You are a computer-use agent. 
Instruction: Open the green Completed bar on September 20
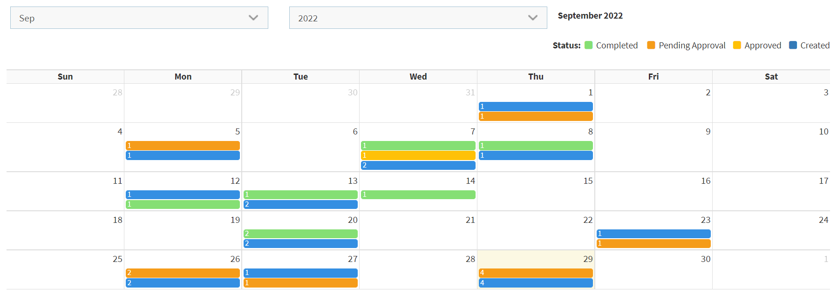pos(300,234)
